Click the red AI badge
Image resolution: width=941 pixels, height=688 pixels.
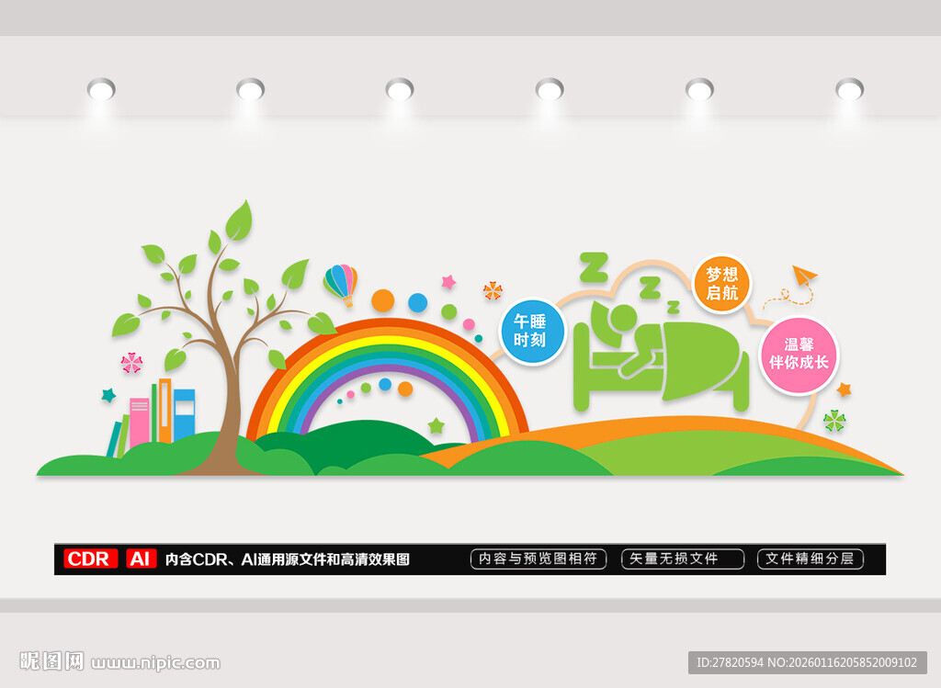point(142,558)
